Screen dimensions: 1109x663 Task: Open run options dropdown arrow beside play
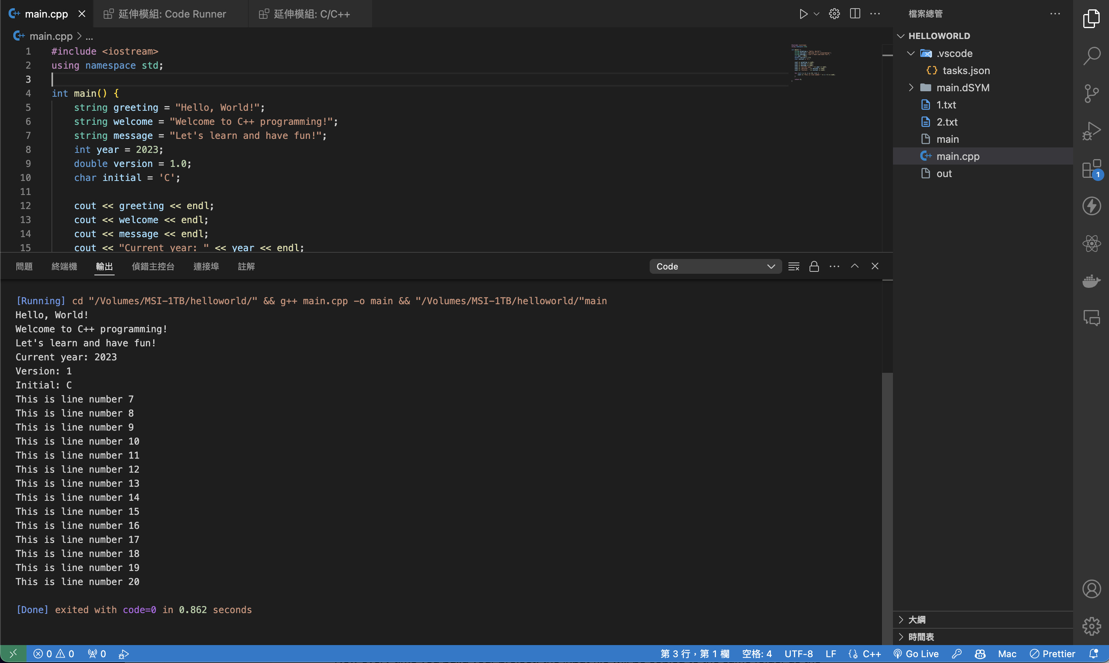817,14
